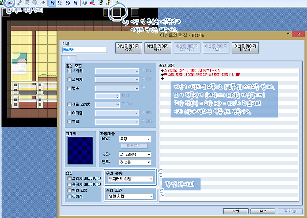Click the 이동루트 button
Viewport: 307px width, 218px height.
pos(134,146)
